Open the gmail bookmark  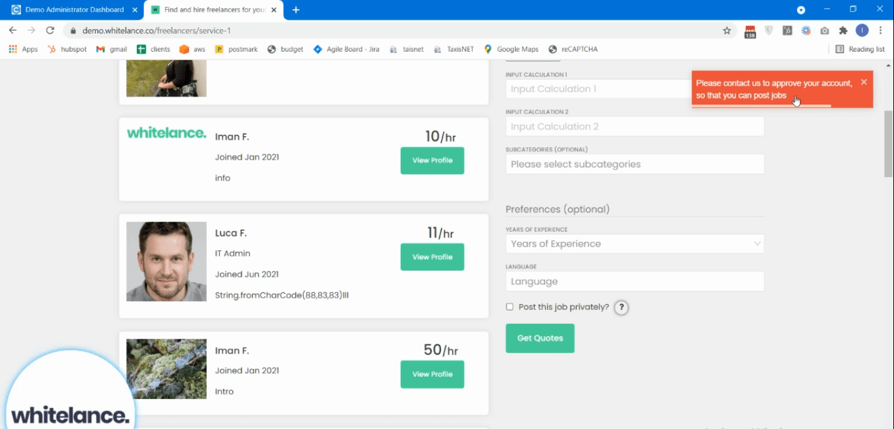click(x=112, y=49)
